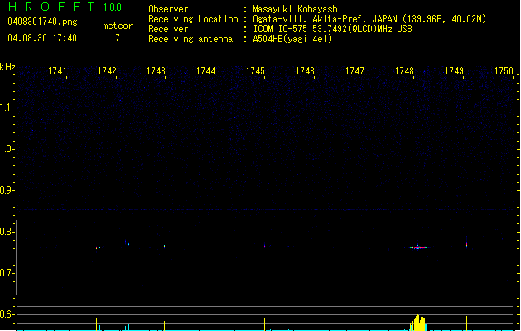Click the meteor echo at 1743
Screen dimensions: 521x331
point(165,247)
